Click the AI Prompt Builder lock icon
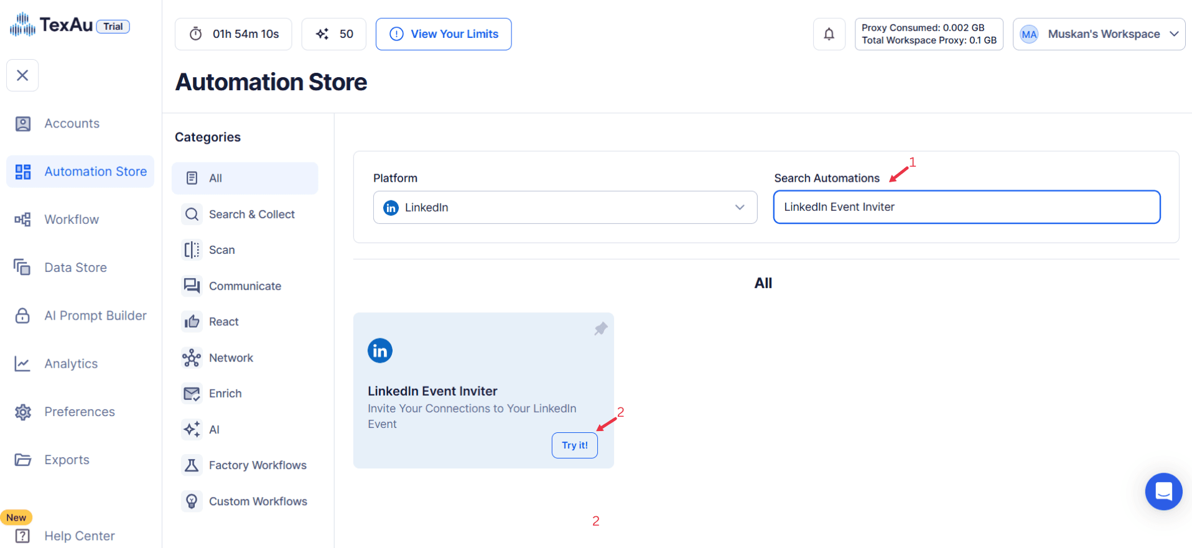This screenshot has height=548, width=1192. coord(22,315)
